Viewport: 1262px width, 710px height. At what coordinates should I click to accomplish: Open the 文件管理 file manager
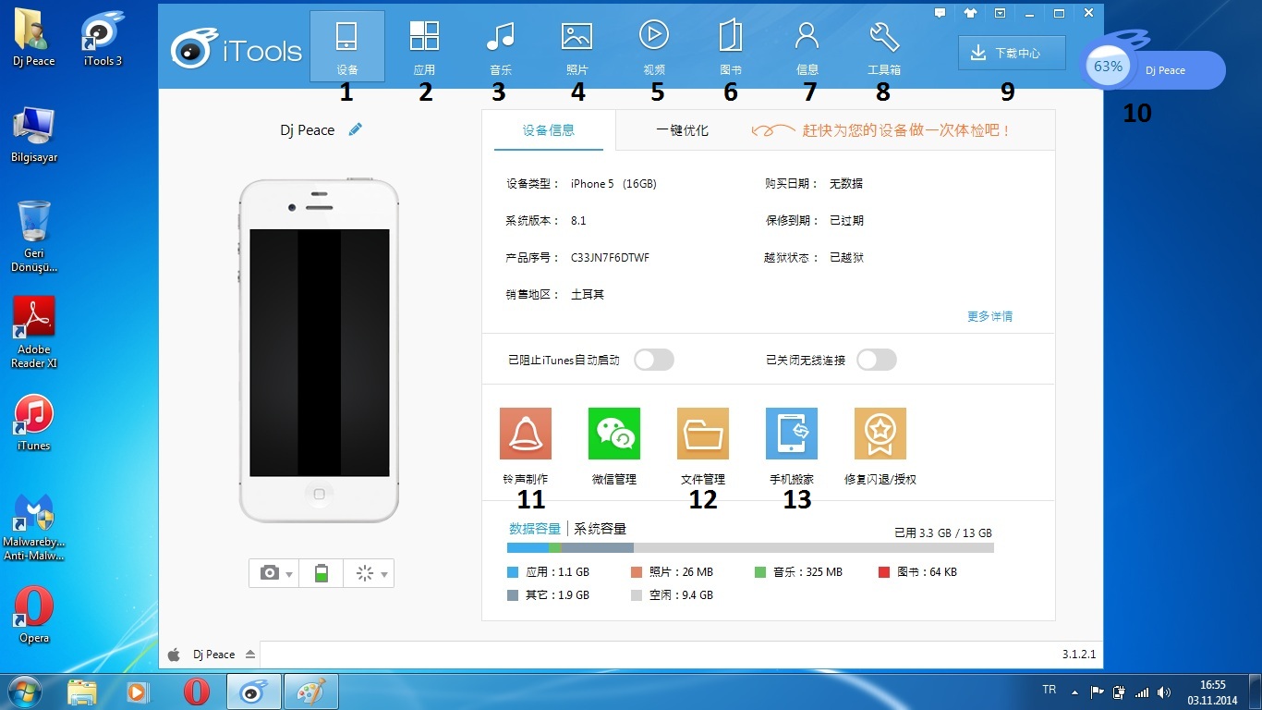pyautogui.click(x=703, y=447)
